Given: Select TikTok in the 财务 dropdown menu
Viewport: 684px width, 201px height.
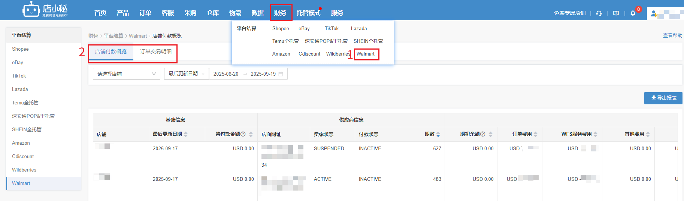Looking at the screenshot, I should [x=332, y=28].
